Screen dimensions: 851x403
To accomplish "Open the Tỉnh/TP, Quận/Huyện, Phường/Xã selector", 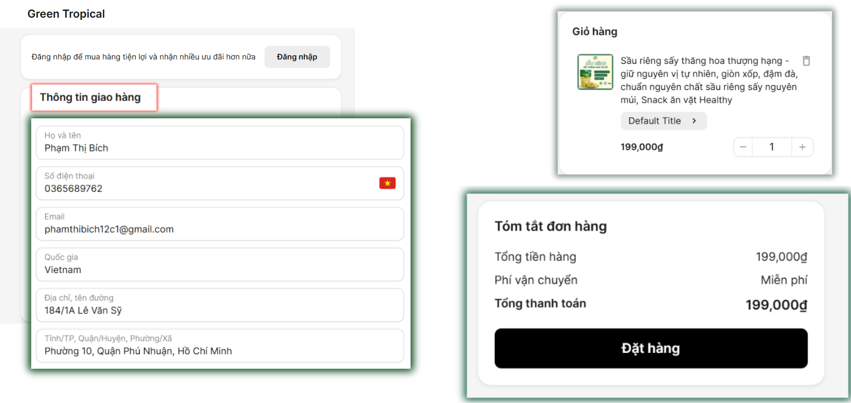I will point(220,345).
